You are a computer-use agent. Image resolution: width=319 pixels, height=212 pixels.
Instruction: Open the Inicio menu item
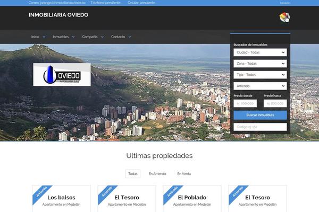pyautogui.click(x=35, y=37)
